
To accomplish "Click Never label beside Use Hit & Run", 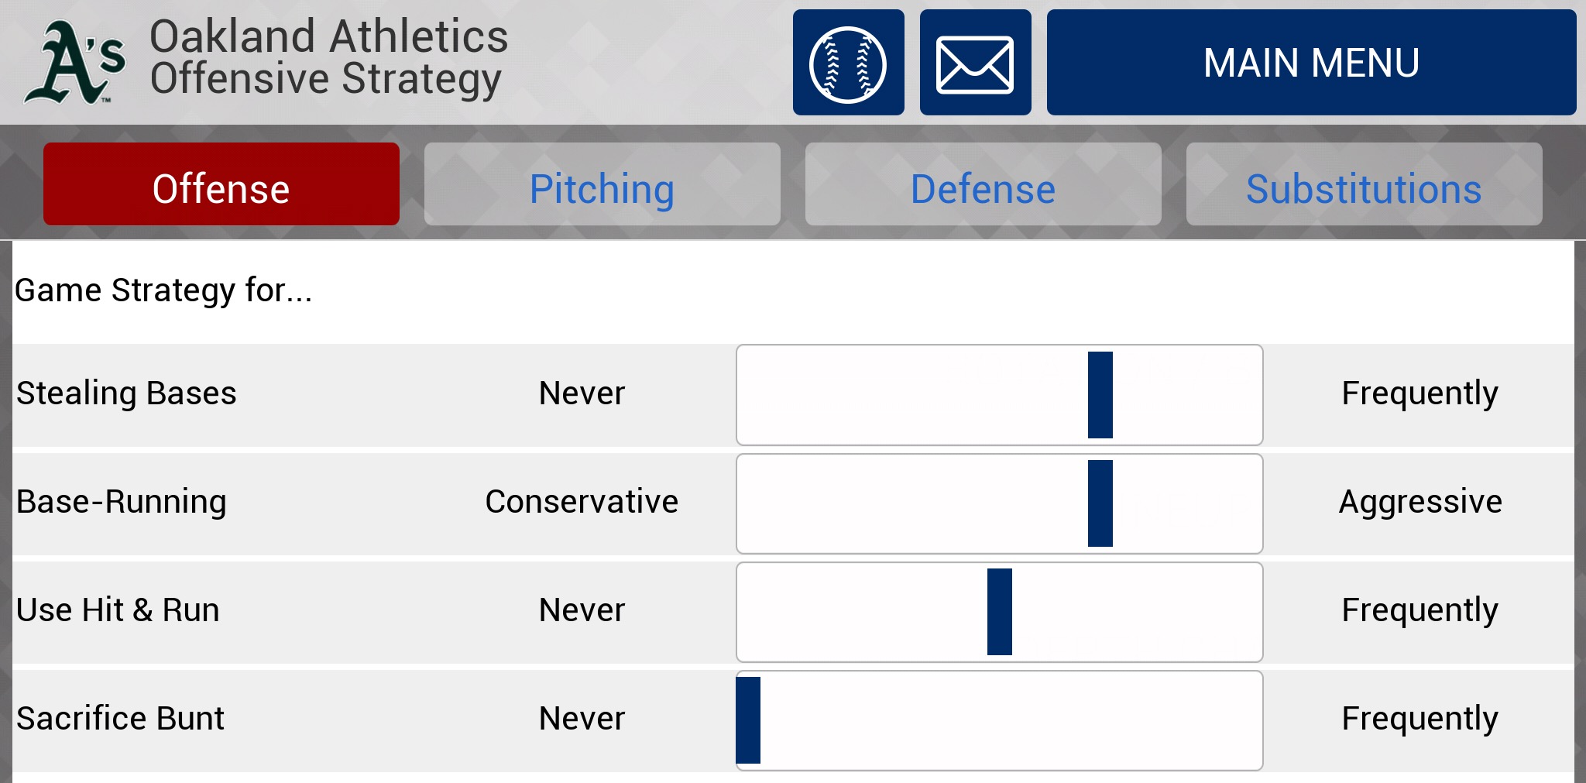I will [x=582, y=610].
